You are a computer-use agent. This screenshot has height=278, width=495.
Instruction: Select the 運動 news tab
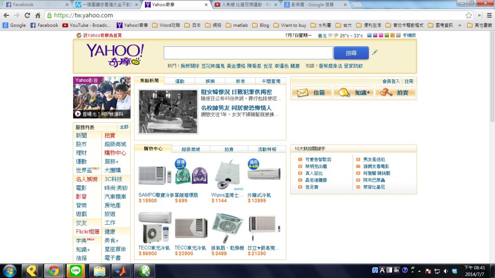tap(180, 81)
